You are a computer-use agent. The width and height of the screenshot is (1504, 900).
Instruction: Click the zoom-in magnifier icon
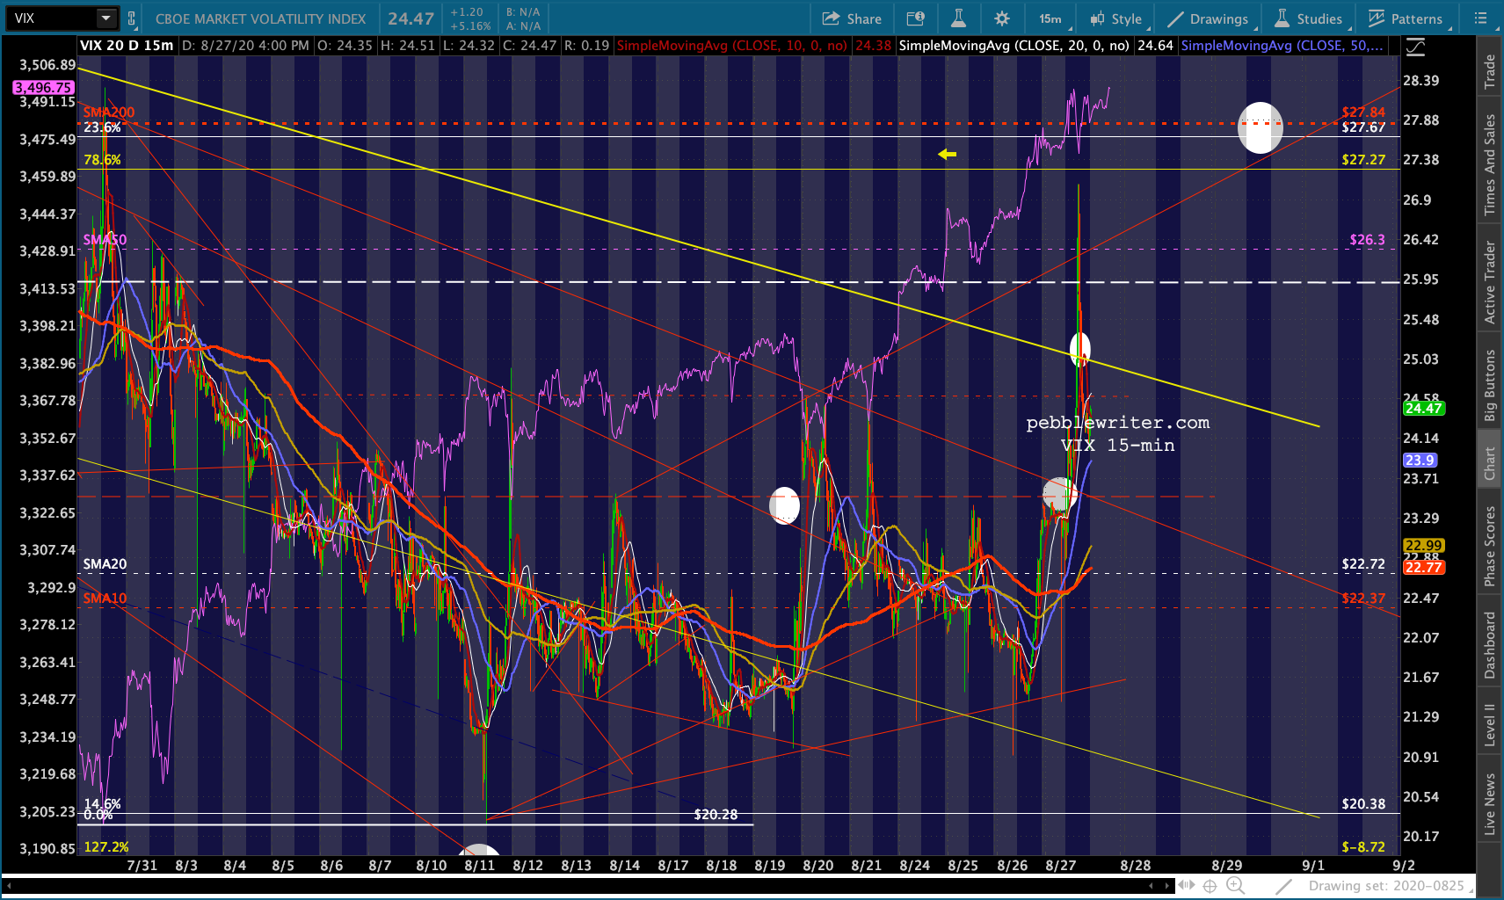tap(1235, 886)
